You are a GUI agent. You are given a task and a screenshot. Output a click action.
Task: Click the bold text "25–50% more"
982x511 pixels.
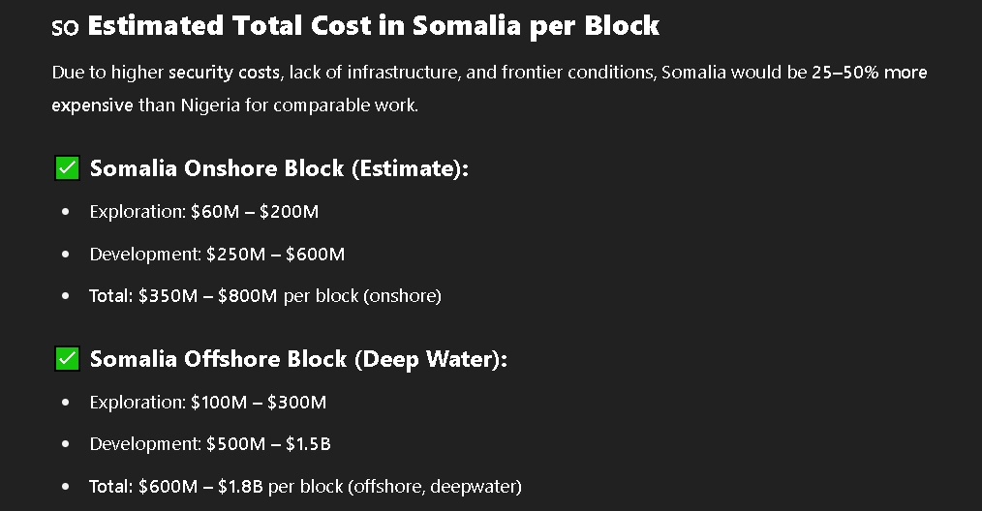click(869, 73)
